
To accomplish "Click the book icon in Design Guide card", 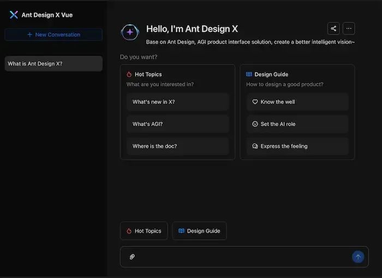I will click(249, 74).
